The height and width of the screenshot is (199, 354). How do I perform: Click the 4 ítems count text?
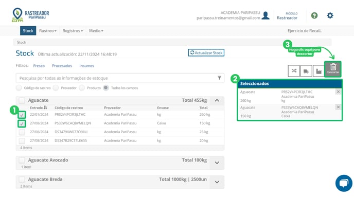pyautogui.click(x=26, y=148)
